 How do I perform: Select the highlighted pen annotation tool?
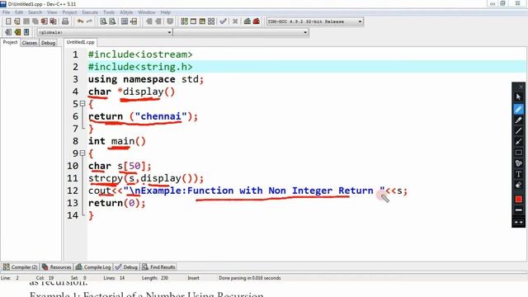point(519,109)
